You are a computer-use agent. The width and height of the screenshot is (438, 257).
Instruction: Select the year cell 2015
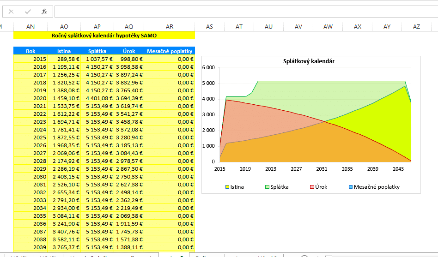tap(30, 59)
